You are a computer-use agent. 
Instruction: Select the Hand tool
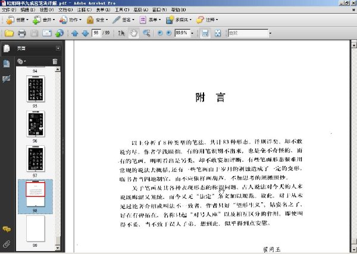pos(134,33)
